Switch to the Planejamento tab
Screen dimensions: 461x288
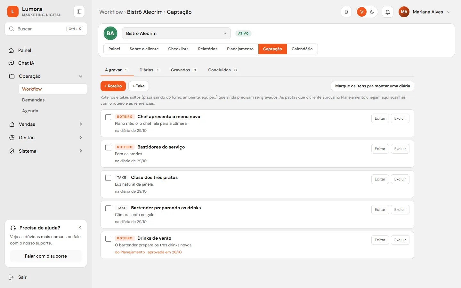(x=240, y=49)
